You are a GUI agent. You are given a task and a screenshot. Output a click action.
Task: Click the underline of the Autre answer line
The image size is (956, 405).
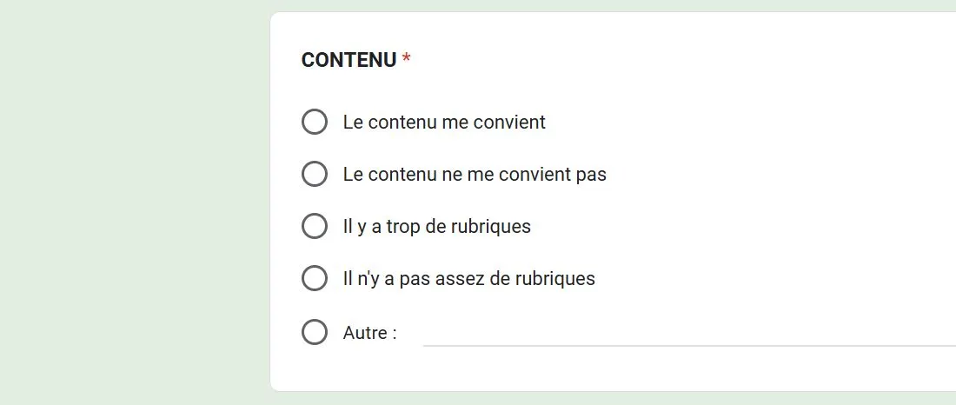pos(688,345)
